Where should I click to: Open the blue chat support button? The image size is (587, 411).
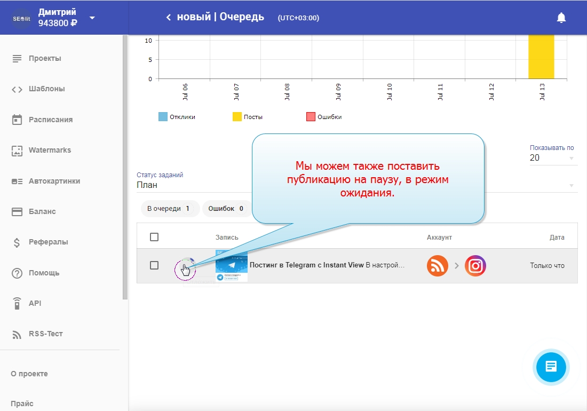551,367
